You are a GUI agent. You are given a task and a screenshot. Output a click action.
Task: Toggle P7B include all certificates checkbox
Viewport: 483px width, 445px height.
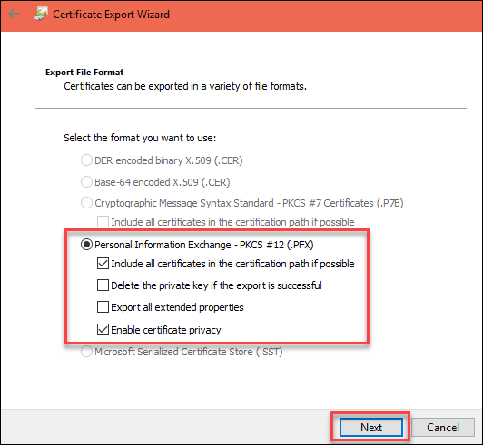tap(103, 222)
